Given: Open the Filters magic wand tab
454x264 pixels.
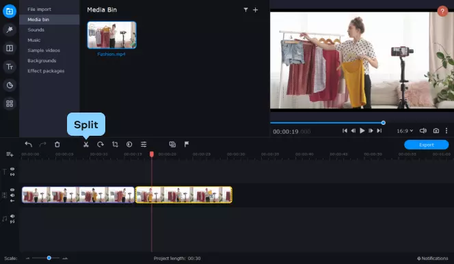Looking at the screenshot, I should click(10, 29).
